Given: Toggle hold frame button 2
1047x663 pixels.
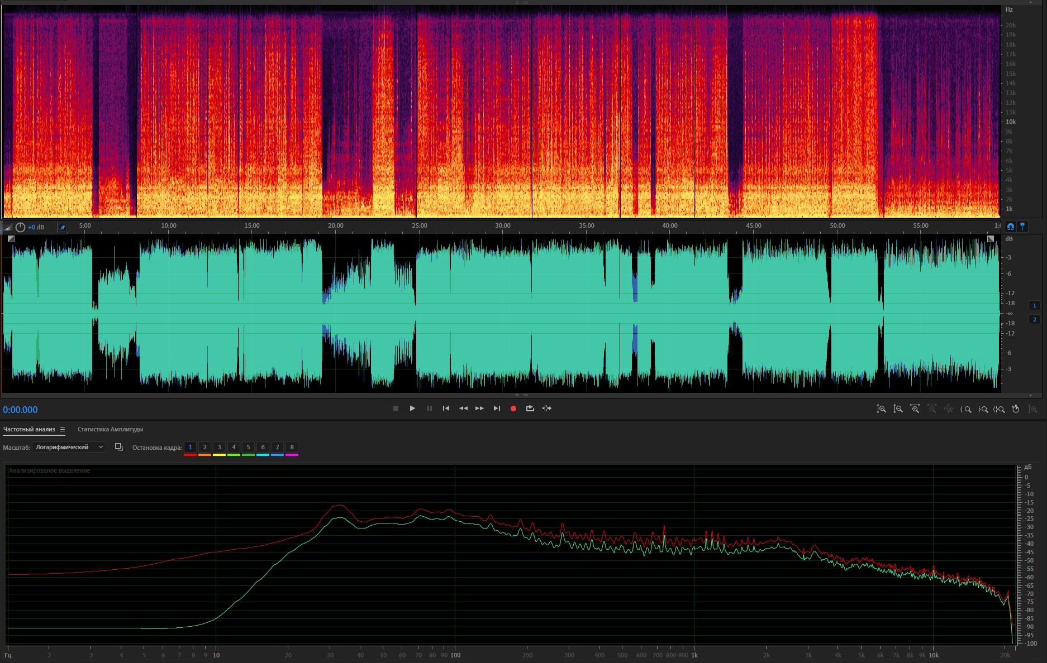Looking at the screenshot, I should coord(204,447).
